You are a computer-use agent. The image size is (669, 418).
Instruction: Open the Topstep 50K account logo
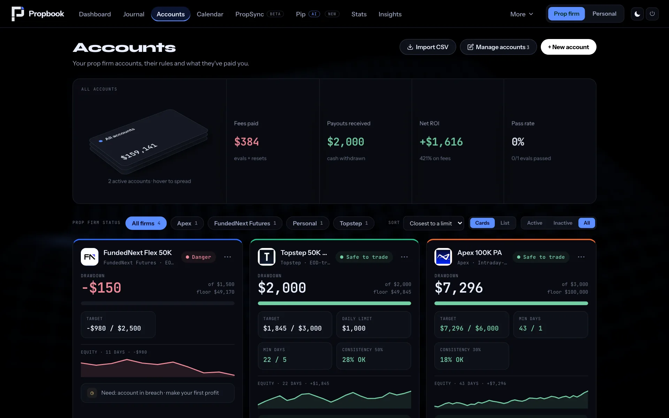pyautogui.click(x=267, y=257)
